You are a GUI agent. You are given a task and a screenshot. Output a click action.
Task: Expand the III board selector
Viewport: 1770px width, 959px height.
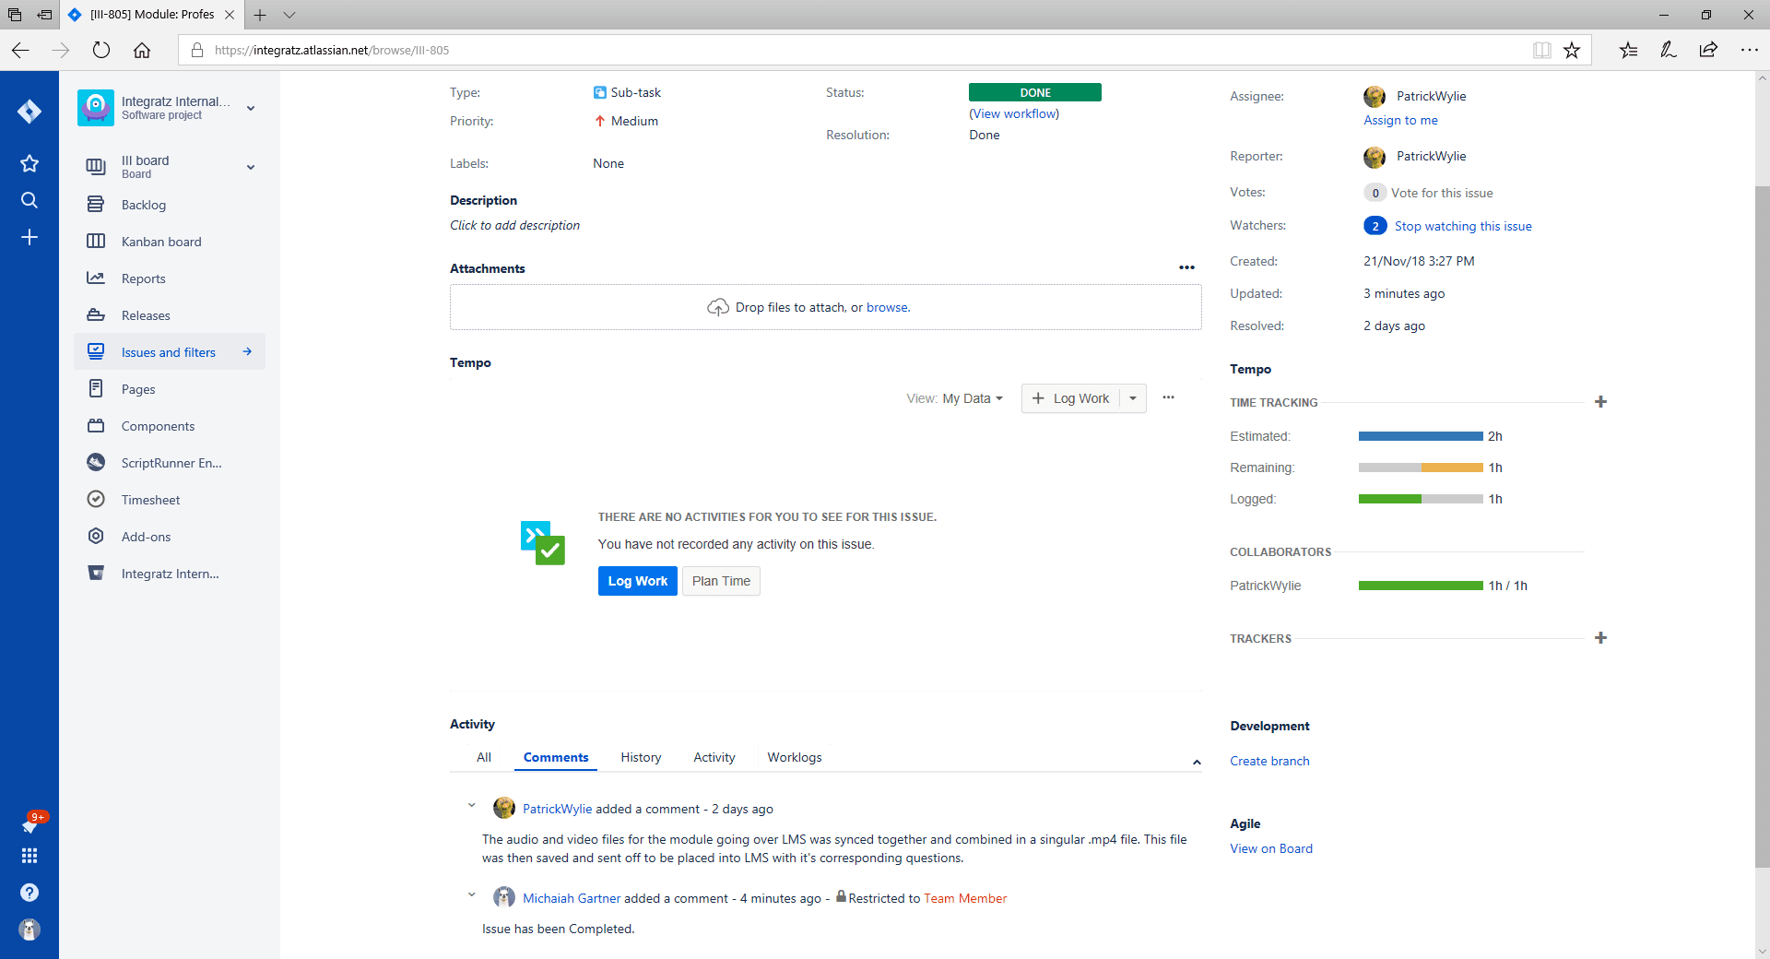pyautogui.click(x=251, y=167)
